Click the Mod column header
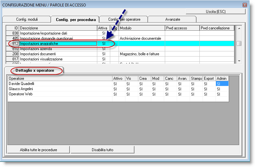This screenshot has width=255, height=167. tap(158, 78)
